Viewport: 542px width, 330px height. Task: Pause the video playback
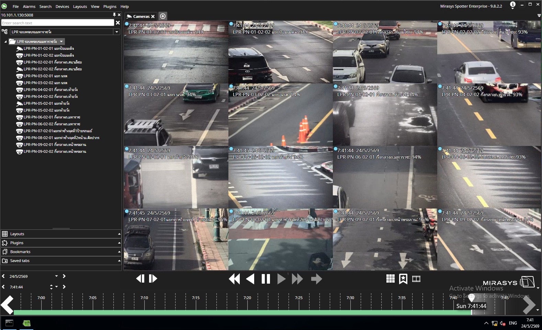click(266, 279)
